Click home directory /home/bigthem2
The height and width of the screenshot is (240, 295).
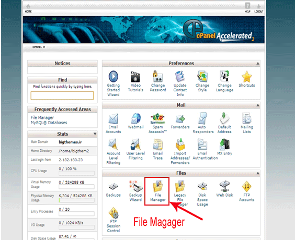pos(74,151)
